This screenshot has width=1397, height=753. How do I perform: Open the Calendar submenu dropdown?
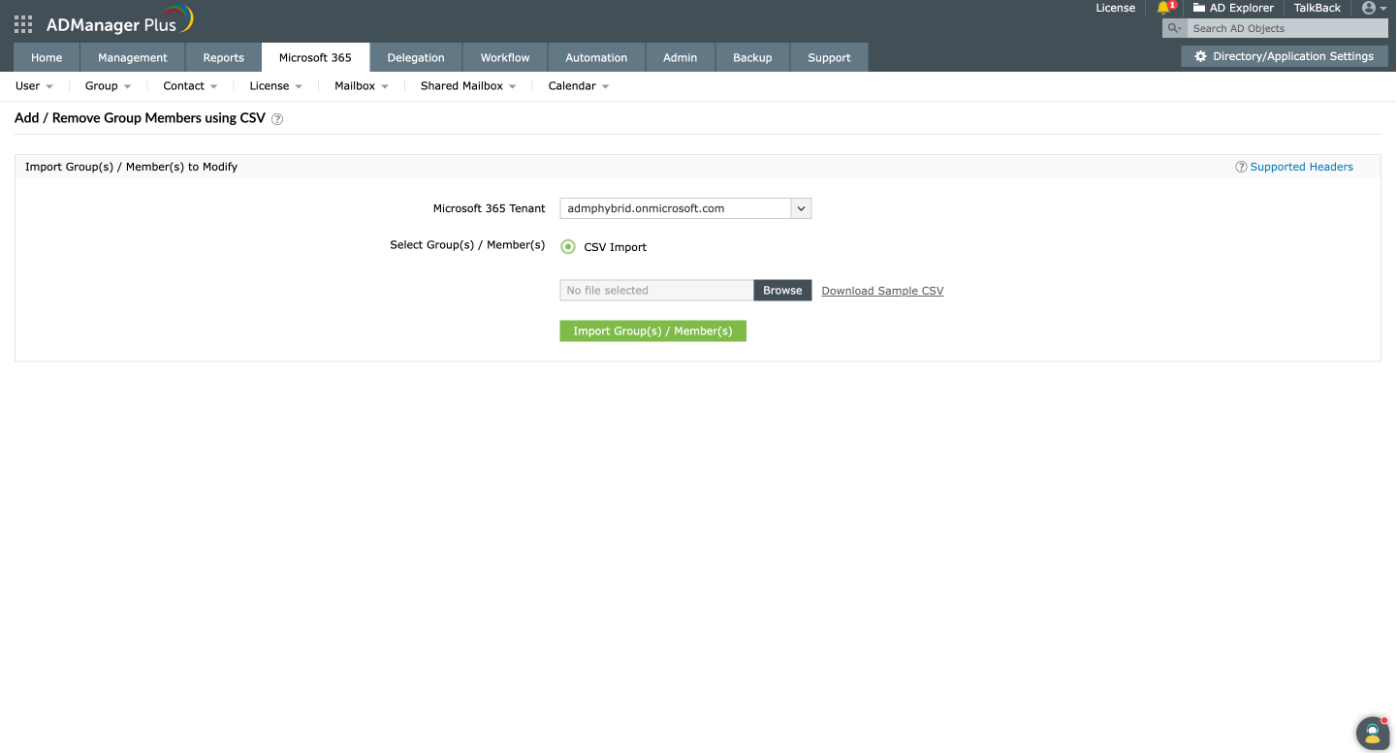579,86
